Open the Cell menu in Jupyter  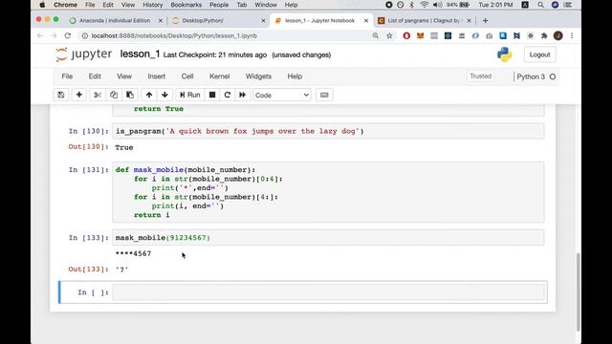click(x=187, y=76)
